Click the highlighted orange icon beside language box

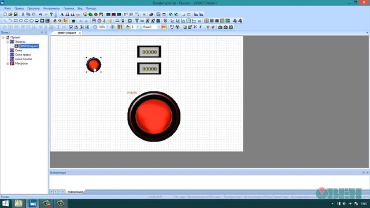[164, 27]
